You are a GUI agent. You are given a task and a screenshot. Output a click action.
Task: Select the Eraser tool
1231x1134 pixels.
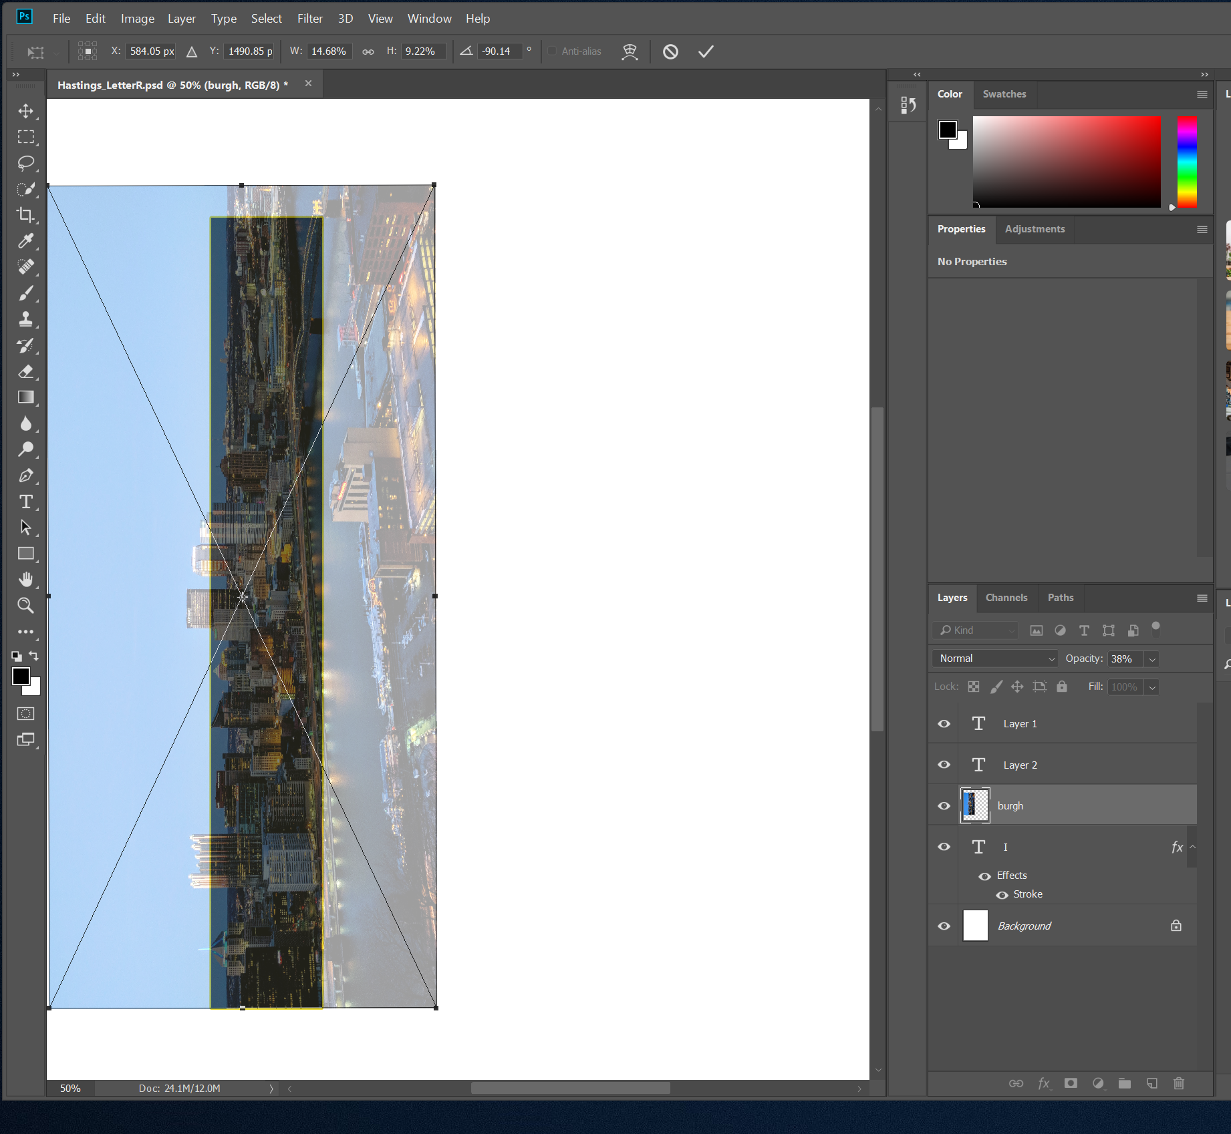[x=25, y=371]
